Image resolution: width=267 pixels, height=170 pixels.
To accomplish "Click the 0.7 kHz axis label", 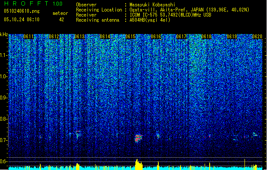I will coord(3,140).
